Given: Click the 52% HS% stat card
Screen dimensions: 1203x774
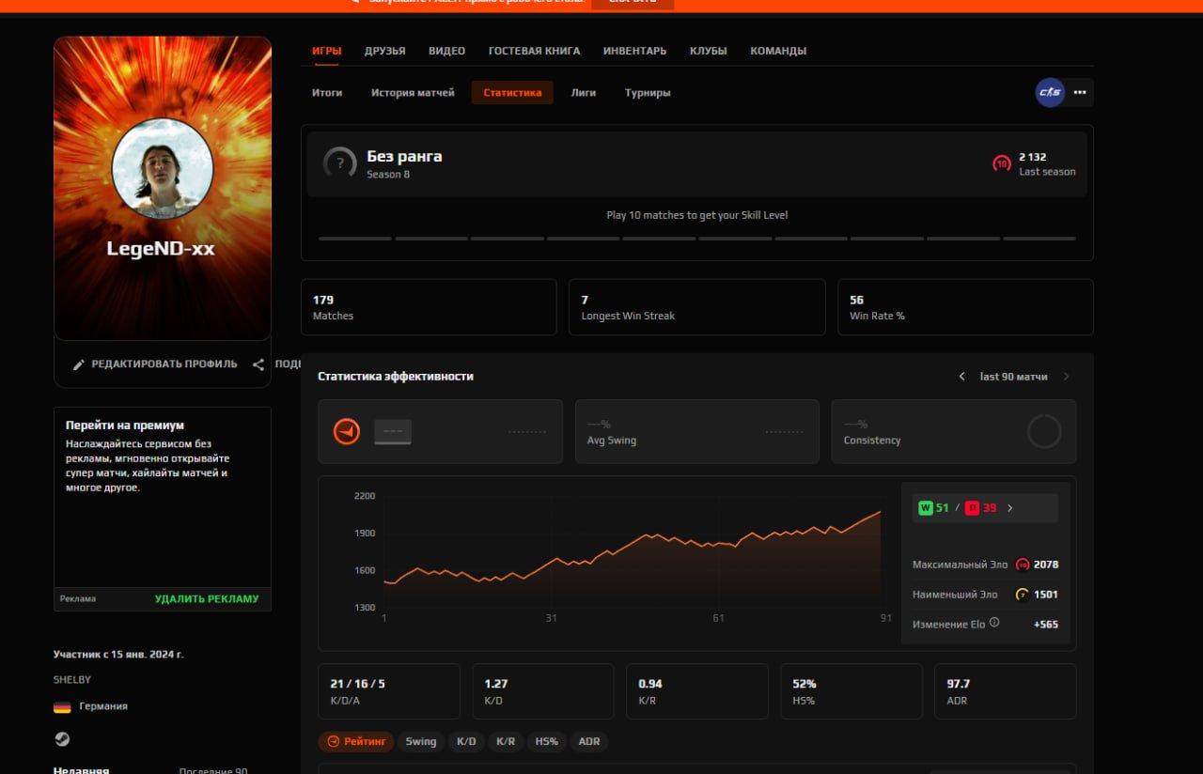Looking at the screenshot, I should click(851, 691).
